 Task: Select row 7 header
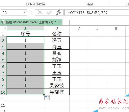3,72
